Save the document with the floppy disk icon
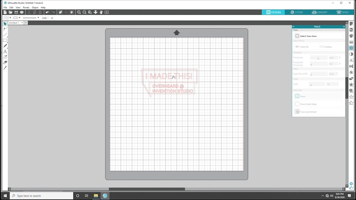The image size is (356, 200). point(16,12)
